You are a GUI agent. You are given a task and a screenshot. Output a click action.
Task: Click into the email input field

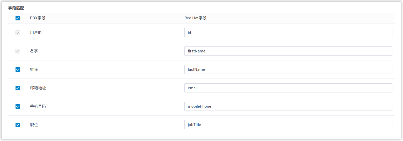click(x=288, y=88)
